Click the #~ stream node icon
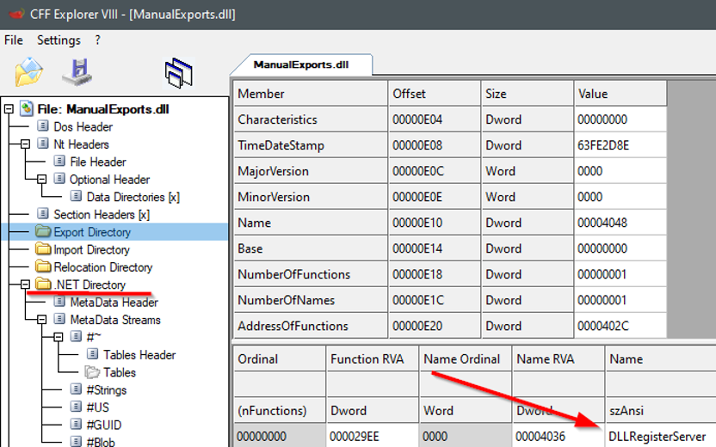This screenshot has width=716, height=447. coord(77,337)
